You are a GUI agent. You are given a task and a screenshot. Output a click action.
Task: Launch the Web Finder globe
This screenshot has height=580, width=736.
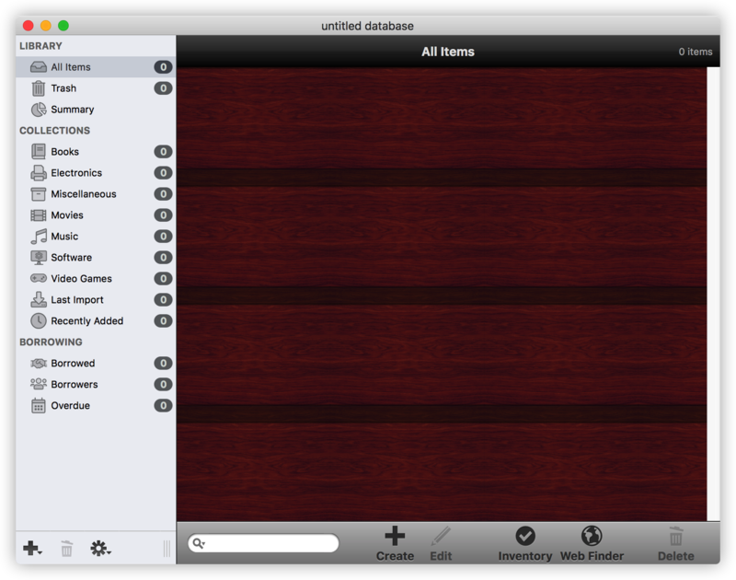pyautogui.click(x=592, y=536)
